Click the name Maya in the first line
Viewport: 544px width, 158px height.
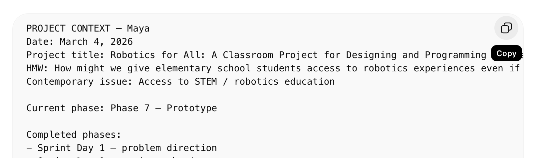coord(138,29)
